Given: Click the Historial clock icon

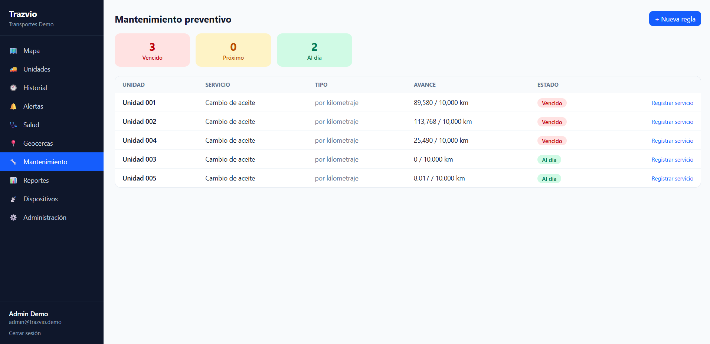Looking at the screenshot, I should tap(13, 88).
